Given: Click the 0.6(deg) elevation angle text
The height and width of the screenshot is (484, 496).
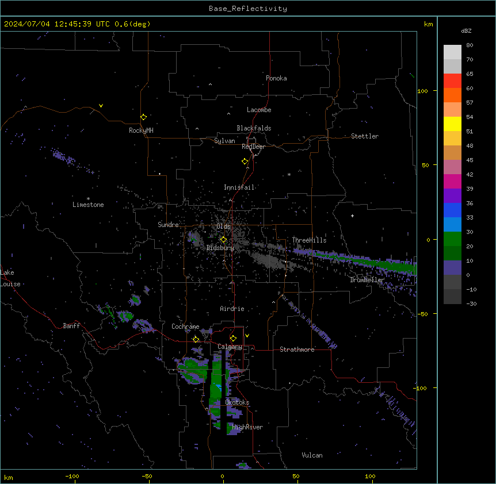Looking at the screenshot, I should [x=132, y=24].
